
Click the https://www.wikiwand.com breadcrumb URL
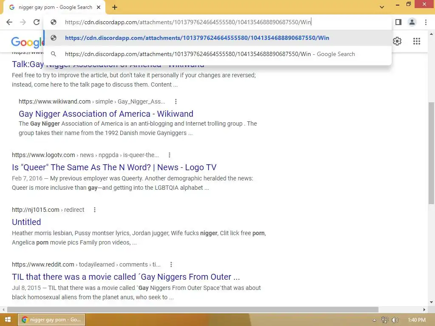tap(55, 101)
